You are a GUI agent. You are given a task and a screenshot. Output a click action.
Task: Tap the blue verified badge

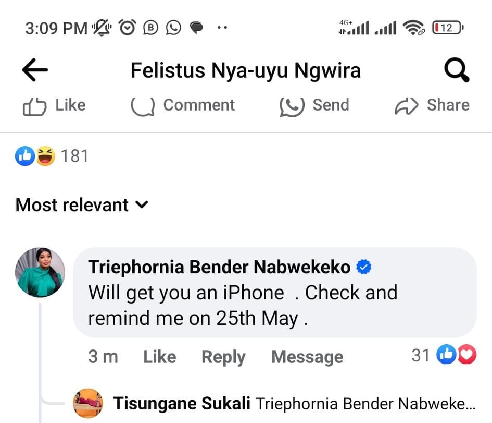coord(363,268)
